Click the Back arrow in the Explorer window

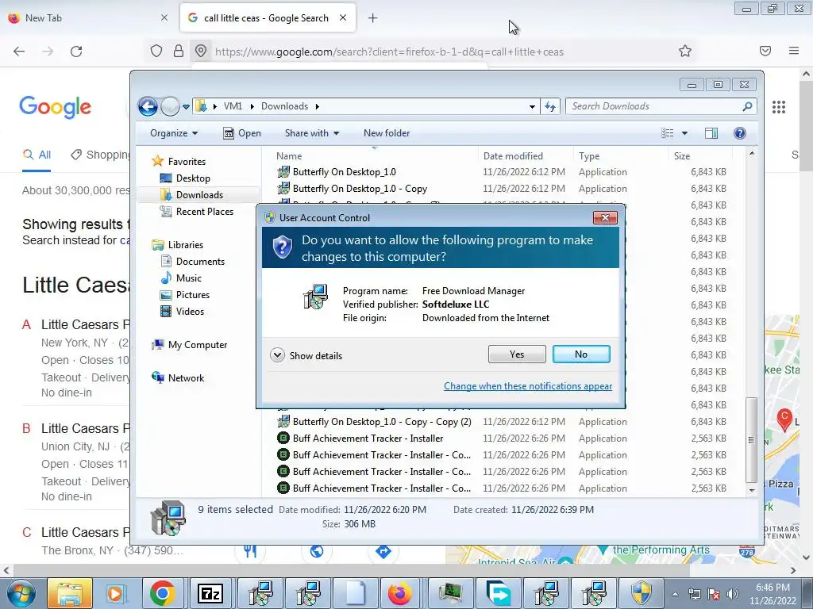pyautogui.click(x=148, y=107)
